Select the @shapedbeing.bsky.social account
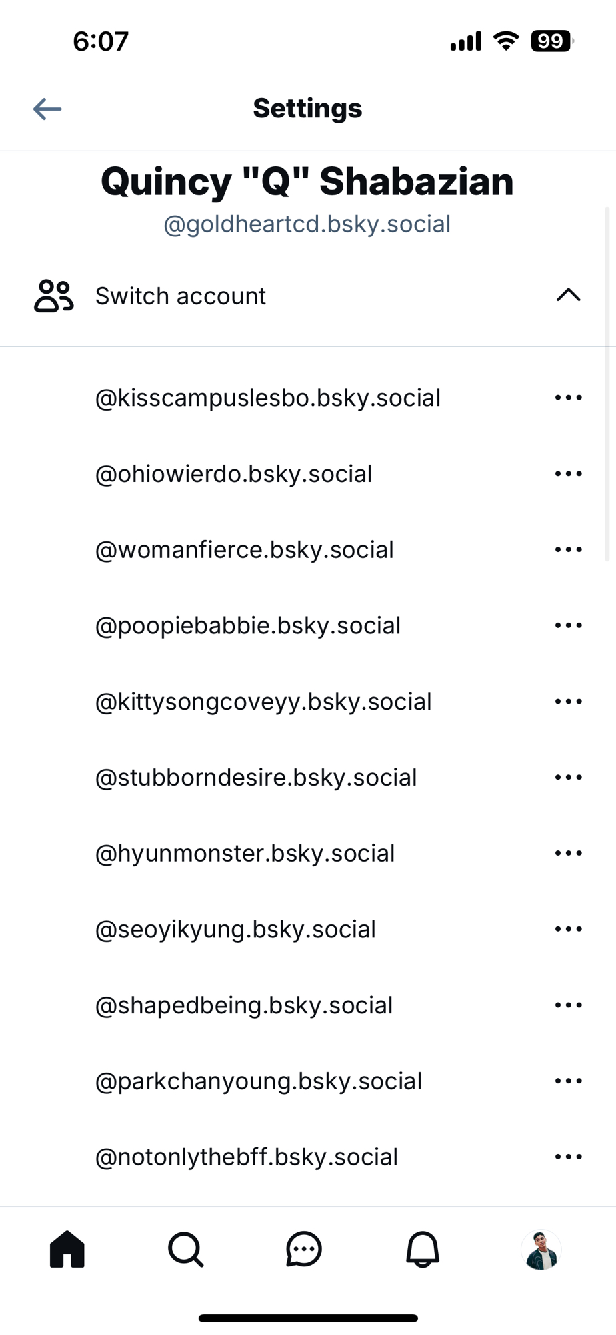Screen dimensions: 616x1335 pyautogui.click(x=244, y=1005)
